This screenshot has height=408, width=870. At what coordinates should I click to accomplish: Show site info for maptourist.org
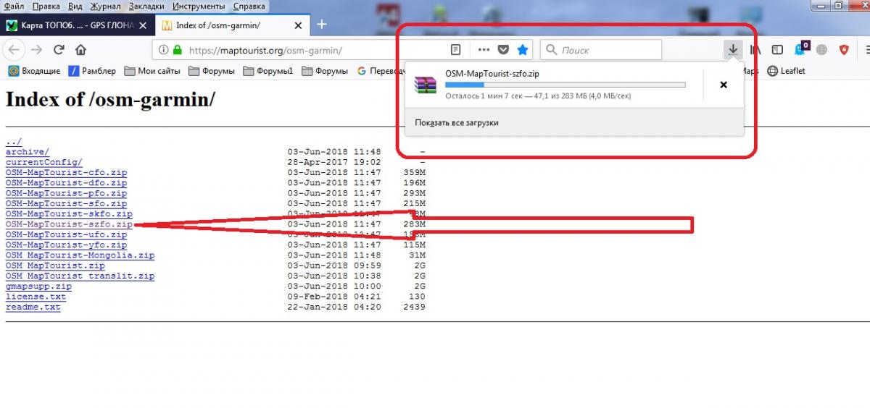pyautogui.click(x=164, y=50)
